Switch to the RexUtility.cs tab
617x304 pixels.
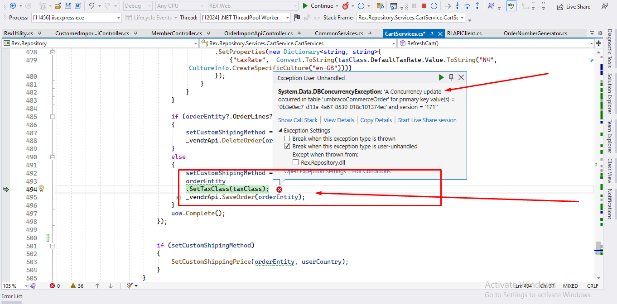pos(19,33)
